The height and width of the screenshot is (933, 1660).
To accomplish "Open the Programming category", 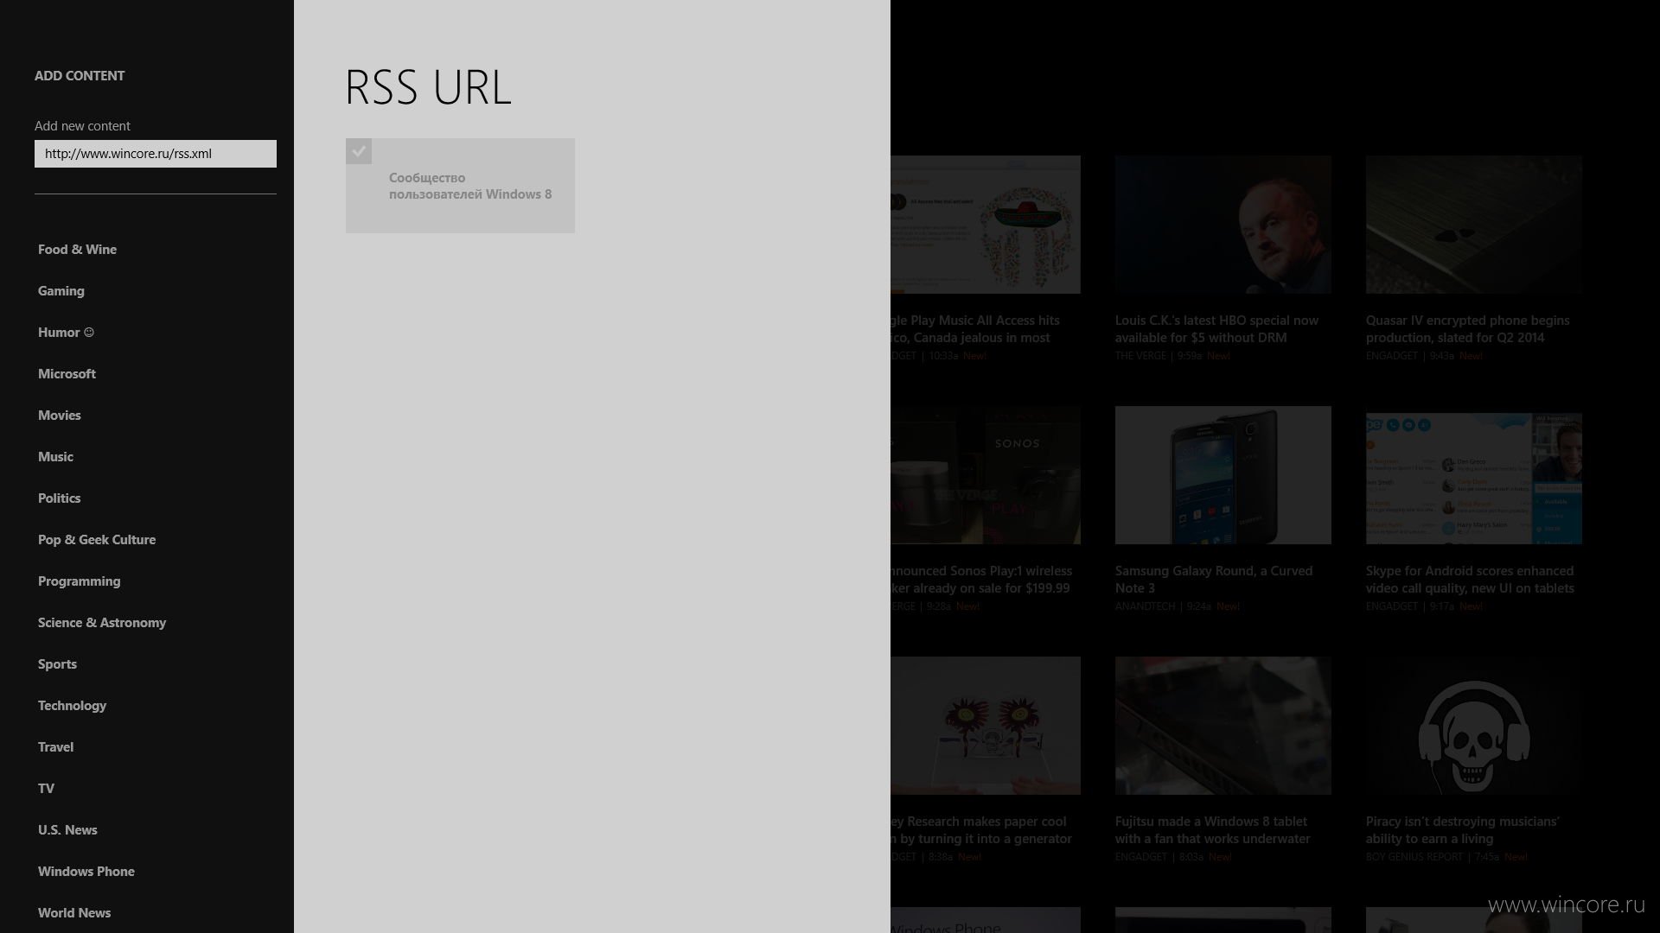I will pos(80,581).
